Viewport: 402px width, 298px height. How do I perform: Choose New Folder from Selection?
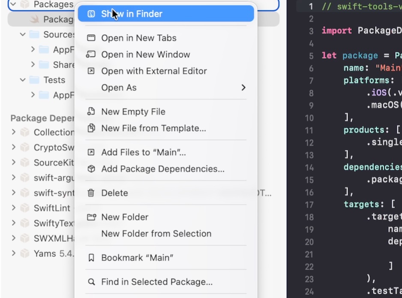click(156, 234)
